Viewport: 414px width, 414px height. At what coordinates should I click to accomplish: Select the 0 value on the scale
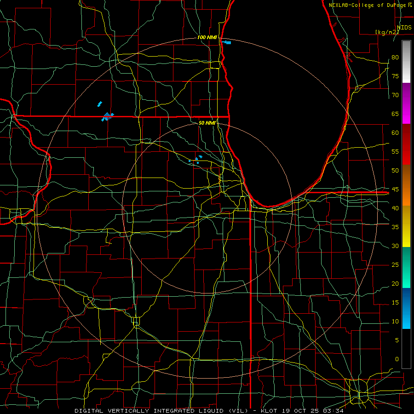click(397, 359)
